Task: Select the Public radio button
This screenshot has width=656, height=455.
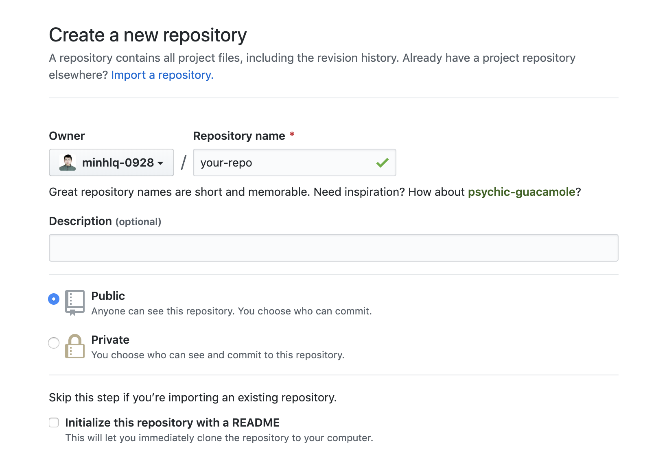Action: coord(54,299)
